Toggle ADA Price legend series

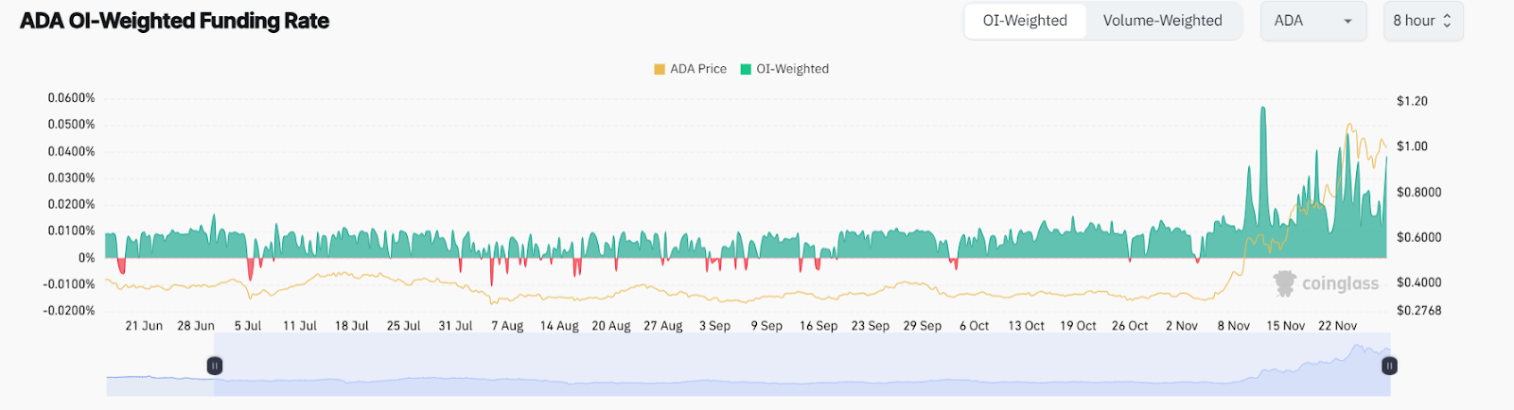point(690,69)
